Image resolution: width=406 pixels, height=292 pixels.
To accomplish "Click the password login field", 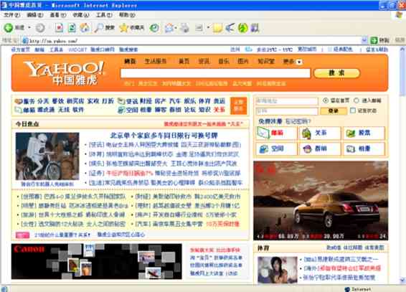I will [287, 110].
